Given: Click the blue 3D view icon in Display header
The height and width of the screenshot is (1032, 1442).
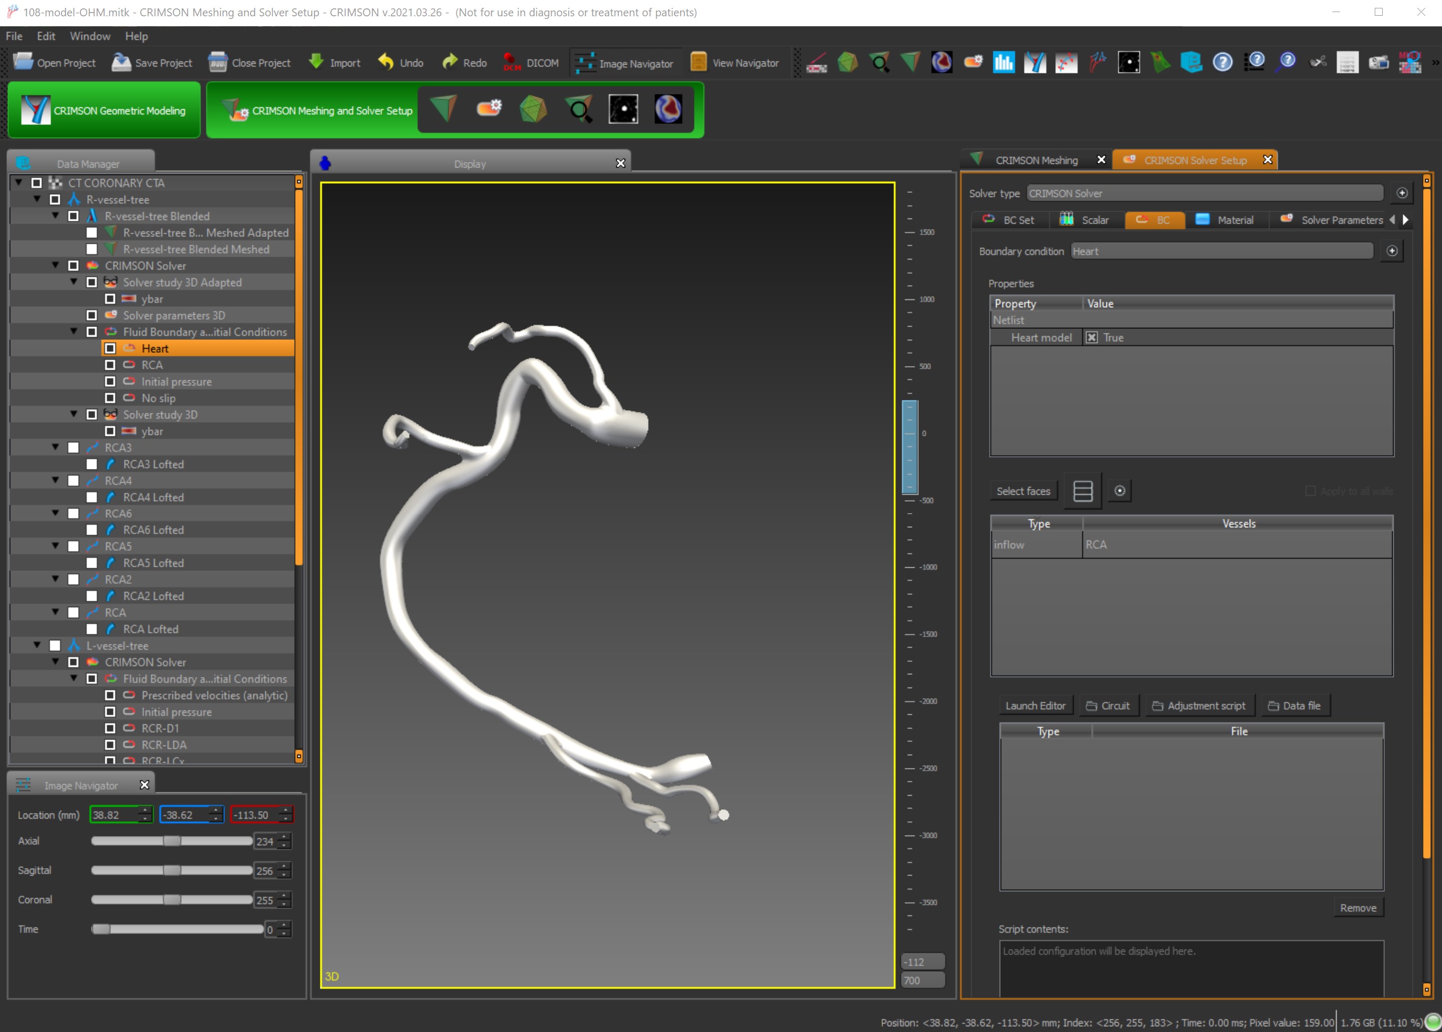Looking at the screenshot, I should coord(325,163).
